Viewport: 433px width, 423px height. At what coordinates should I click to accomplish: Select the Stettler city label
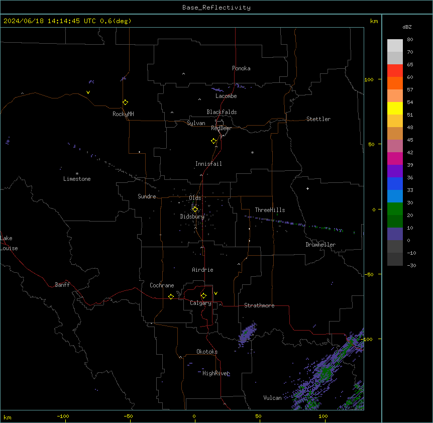(x=318, y=119)
